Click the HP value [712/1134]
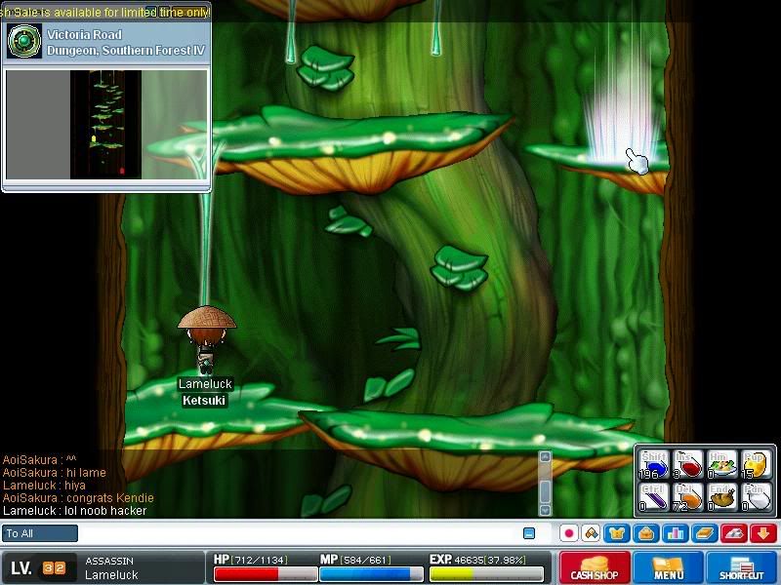 tap(259, 560)
